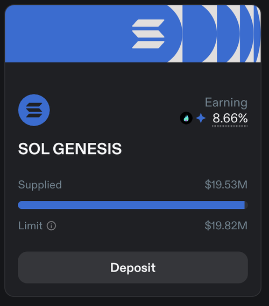The width and height of the screenshot is (269, 306).
Task: Select the round SOL token icon above title
Action: 34,110
